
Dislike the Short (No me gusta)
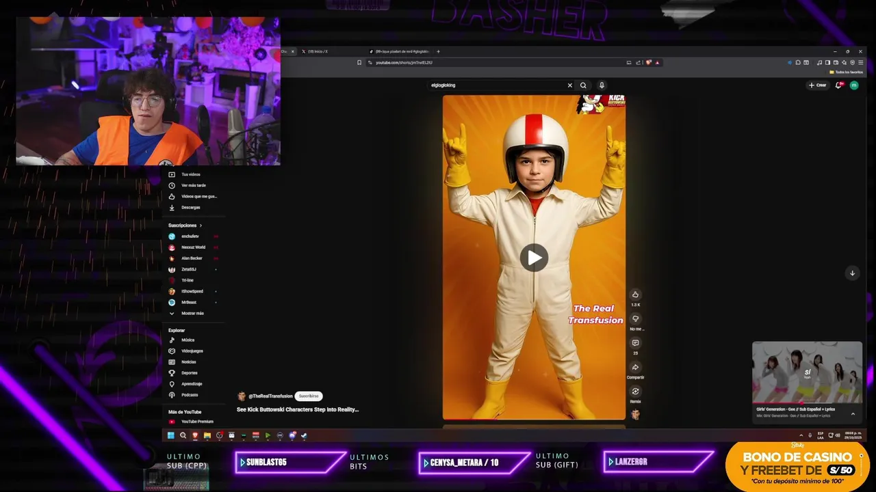coord(635,319)
